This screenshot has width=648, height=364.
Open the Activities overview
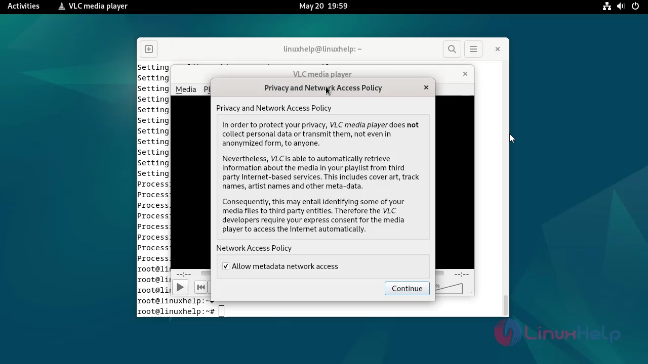point(23,6)
